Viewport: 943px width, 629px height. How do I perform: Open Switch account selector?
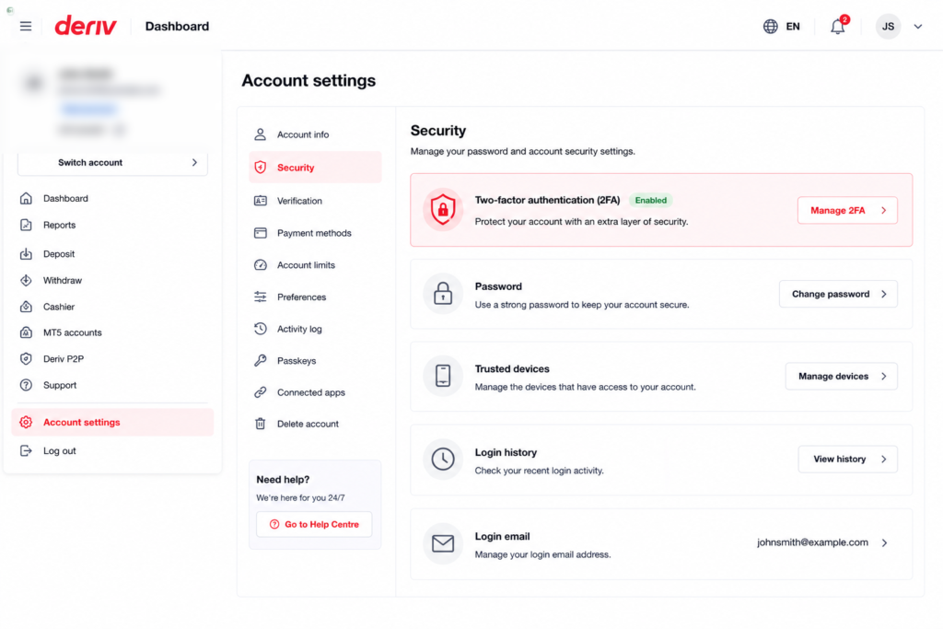(112, 163)
